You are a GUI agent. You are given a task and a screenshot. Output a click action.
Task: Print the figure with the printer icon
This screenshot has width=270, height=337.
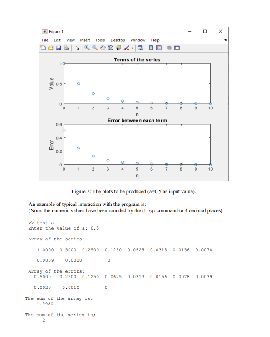(66, 48)
